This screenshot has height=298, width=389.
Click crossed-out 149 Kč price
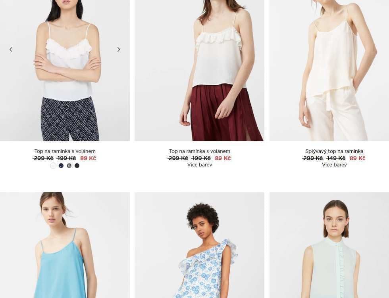pos(336,158)
